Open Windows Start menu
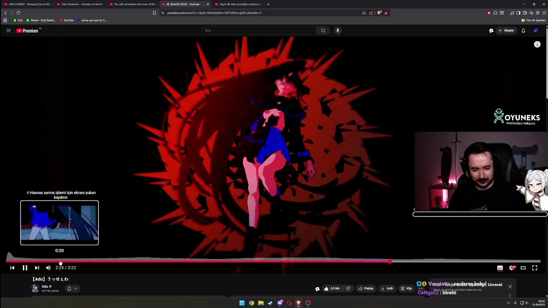The height and width of the screenshot is (308, 548). [242, 303]
